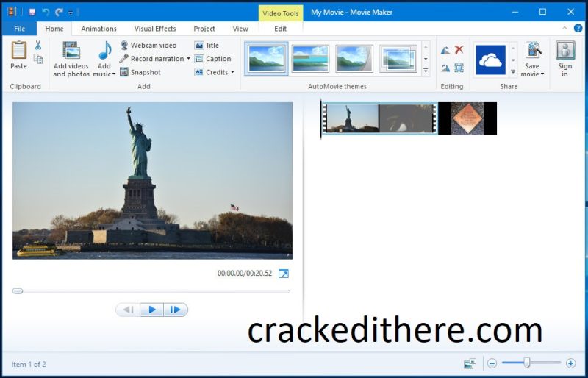This screenshot has height=378, width=588.
Task: Rotate left using the Editing icon
Action: coord(445,50)
